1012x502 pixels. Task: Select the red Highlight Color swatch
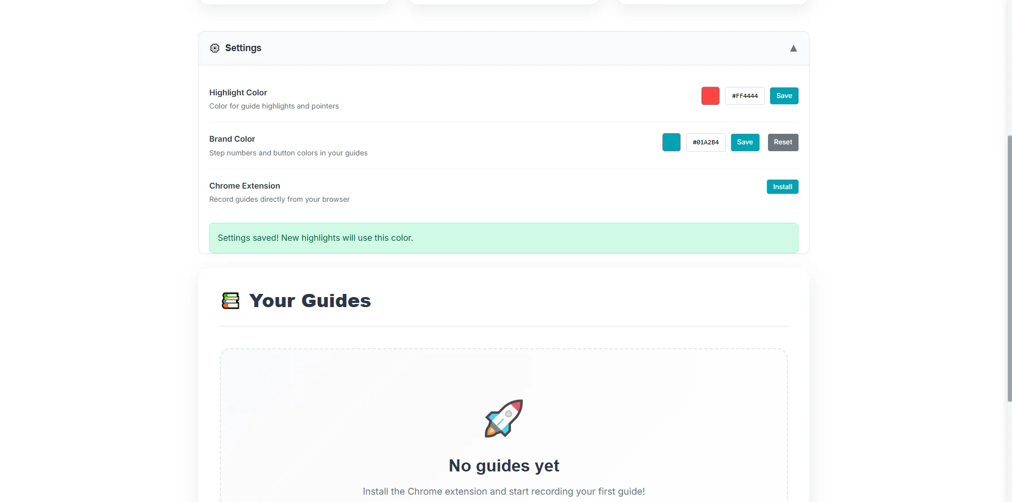point(710,95)
